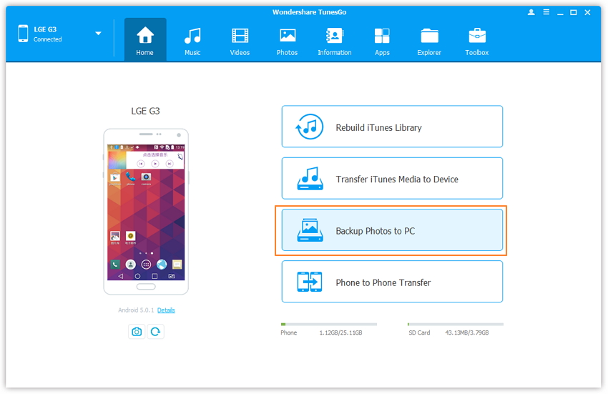608x394 pixels.
Task: Click the phone screen preview image
Action: coord(146,212)
